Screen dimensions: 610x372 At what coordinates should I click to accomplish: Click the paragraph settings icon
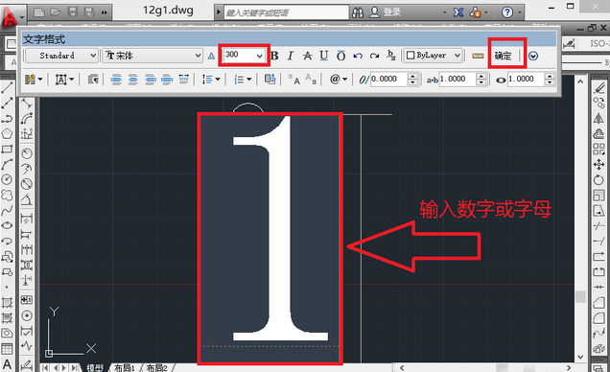point(93,80)
